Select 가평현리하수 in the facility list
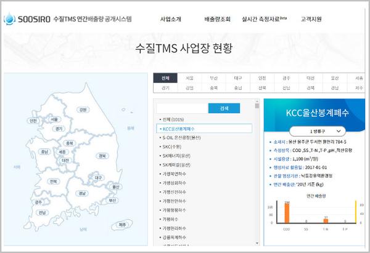Viewport: 370px width, 253px height. point(174,228)
